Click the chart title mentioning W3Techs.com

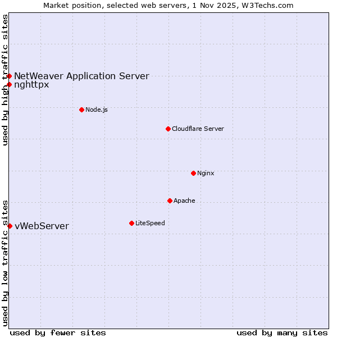(x=168, y=5)
